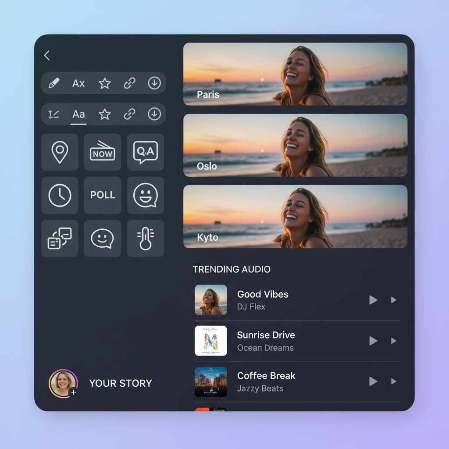This screenshot has width=449, height=449.
Task: Add the thermometer temperature sticker
Action: click(146, 238)
